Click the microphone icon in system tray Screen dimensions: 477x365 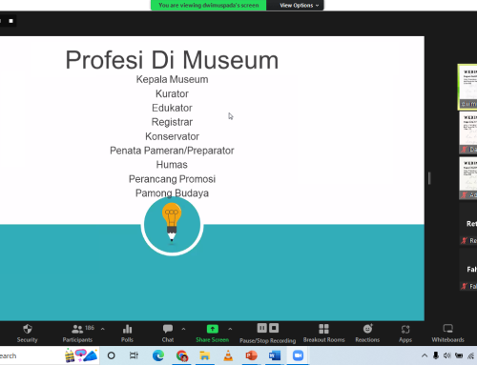[436, 355]
